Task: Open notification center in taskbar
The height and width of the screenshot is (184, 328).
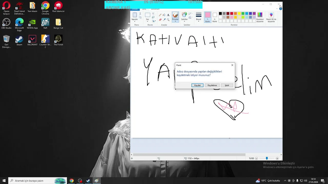Action: pyautogui.click(x=323, y=181)
